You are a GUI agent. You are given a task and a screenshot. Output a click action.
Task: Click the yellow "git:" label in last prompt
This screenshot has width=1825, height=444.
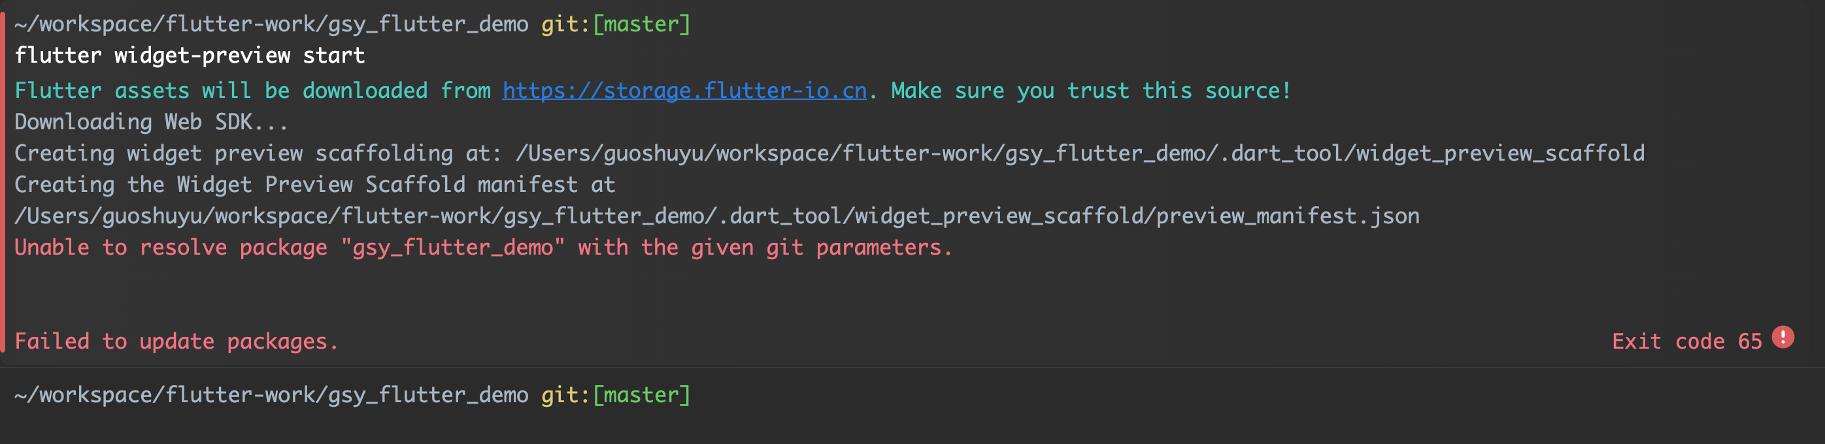565,394
